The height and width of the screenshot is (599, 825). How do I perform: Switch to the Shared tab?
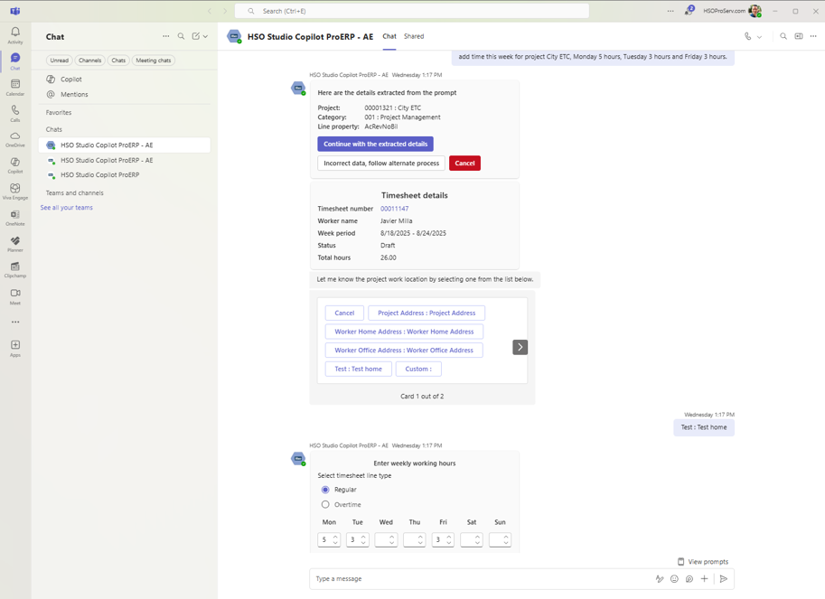414,37
